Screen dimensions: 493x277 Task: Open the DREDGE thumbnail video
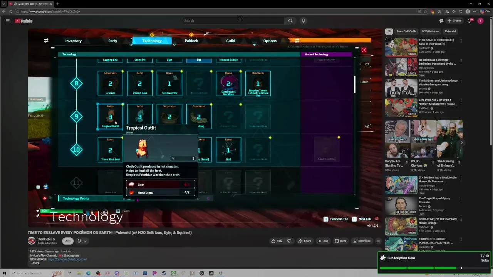click(401, 226)
